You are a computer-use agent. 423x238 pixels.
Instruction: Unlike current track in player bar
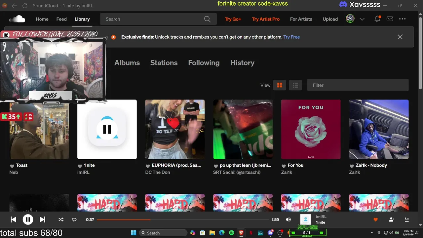[375, 219]
